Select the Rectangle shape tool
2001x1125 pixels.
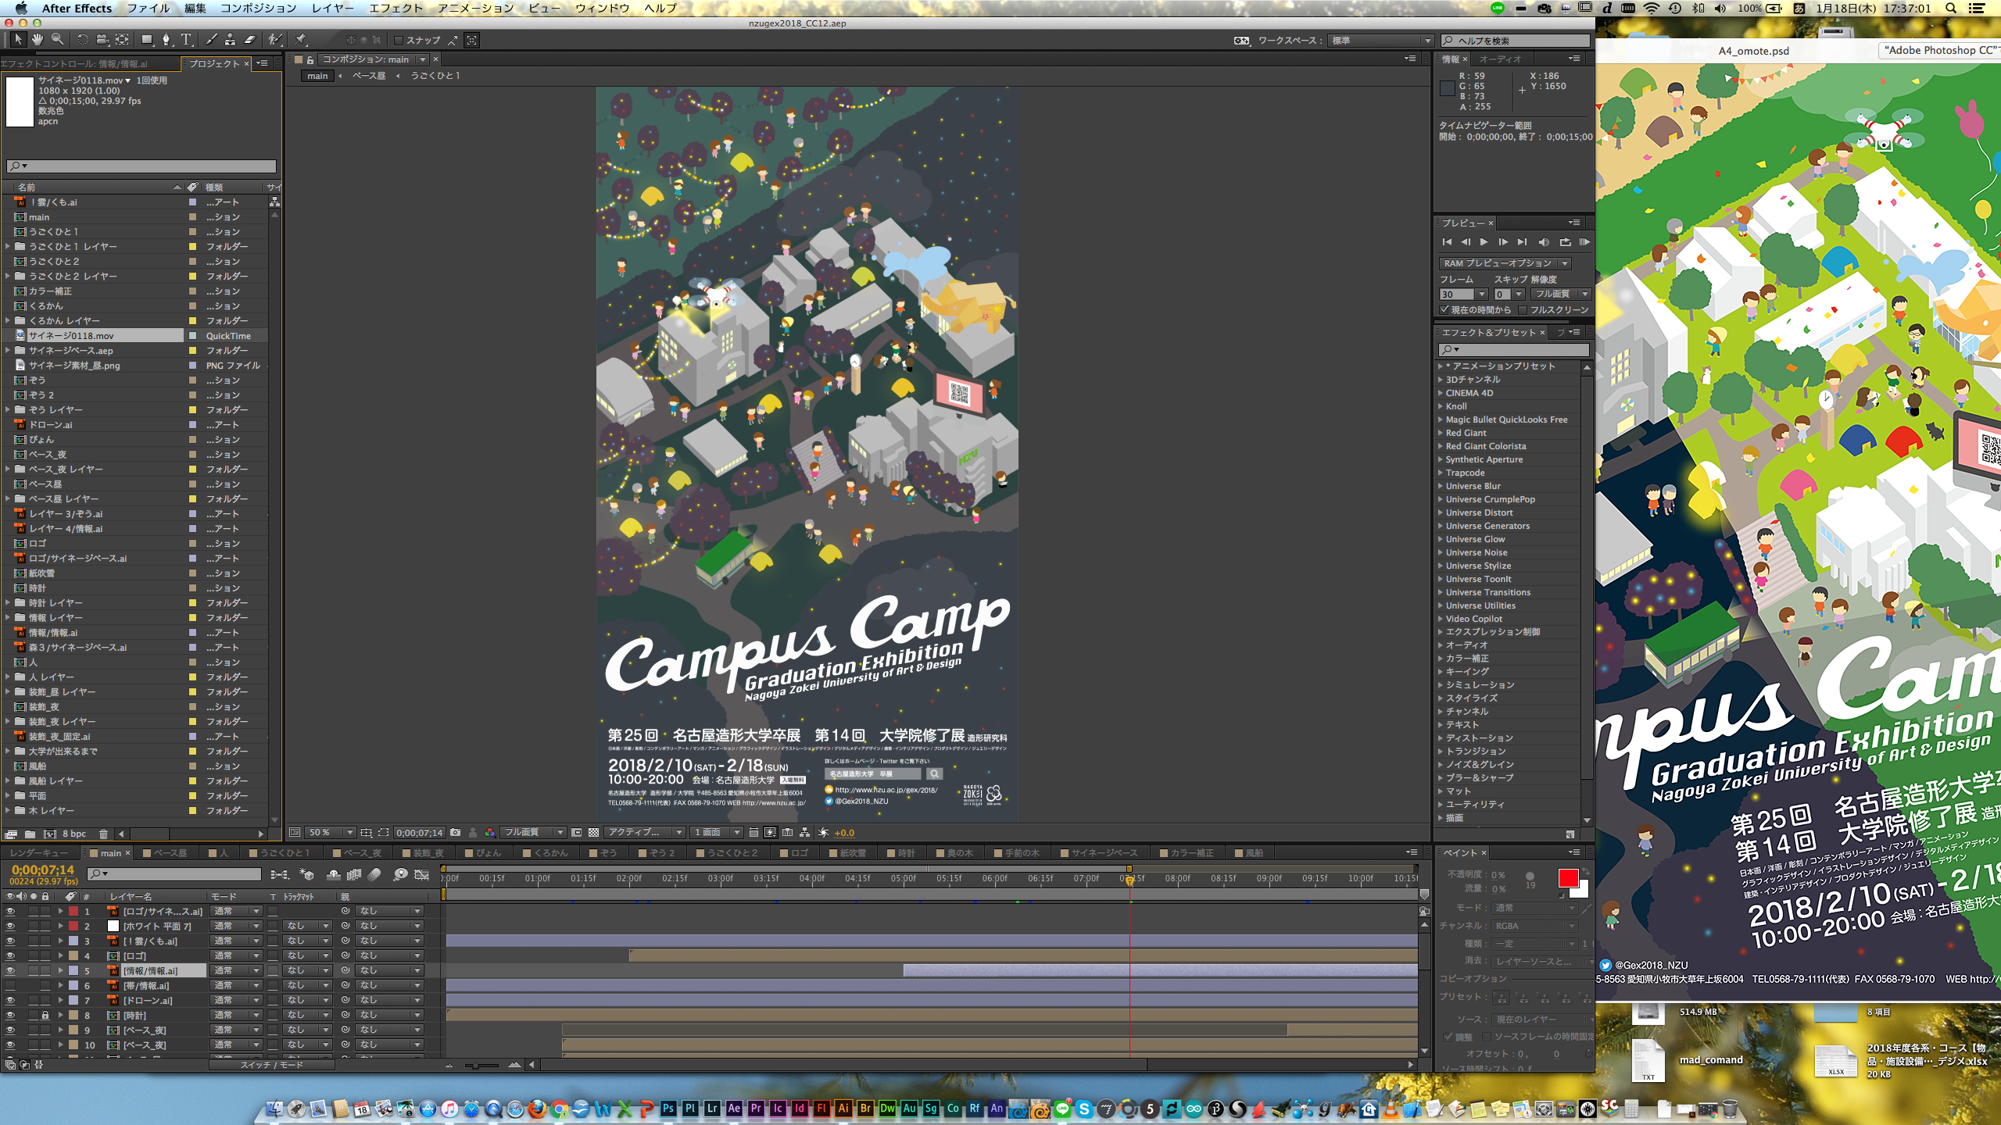click(146, 40)
